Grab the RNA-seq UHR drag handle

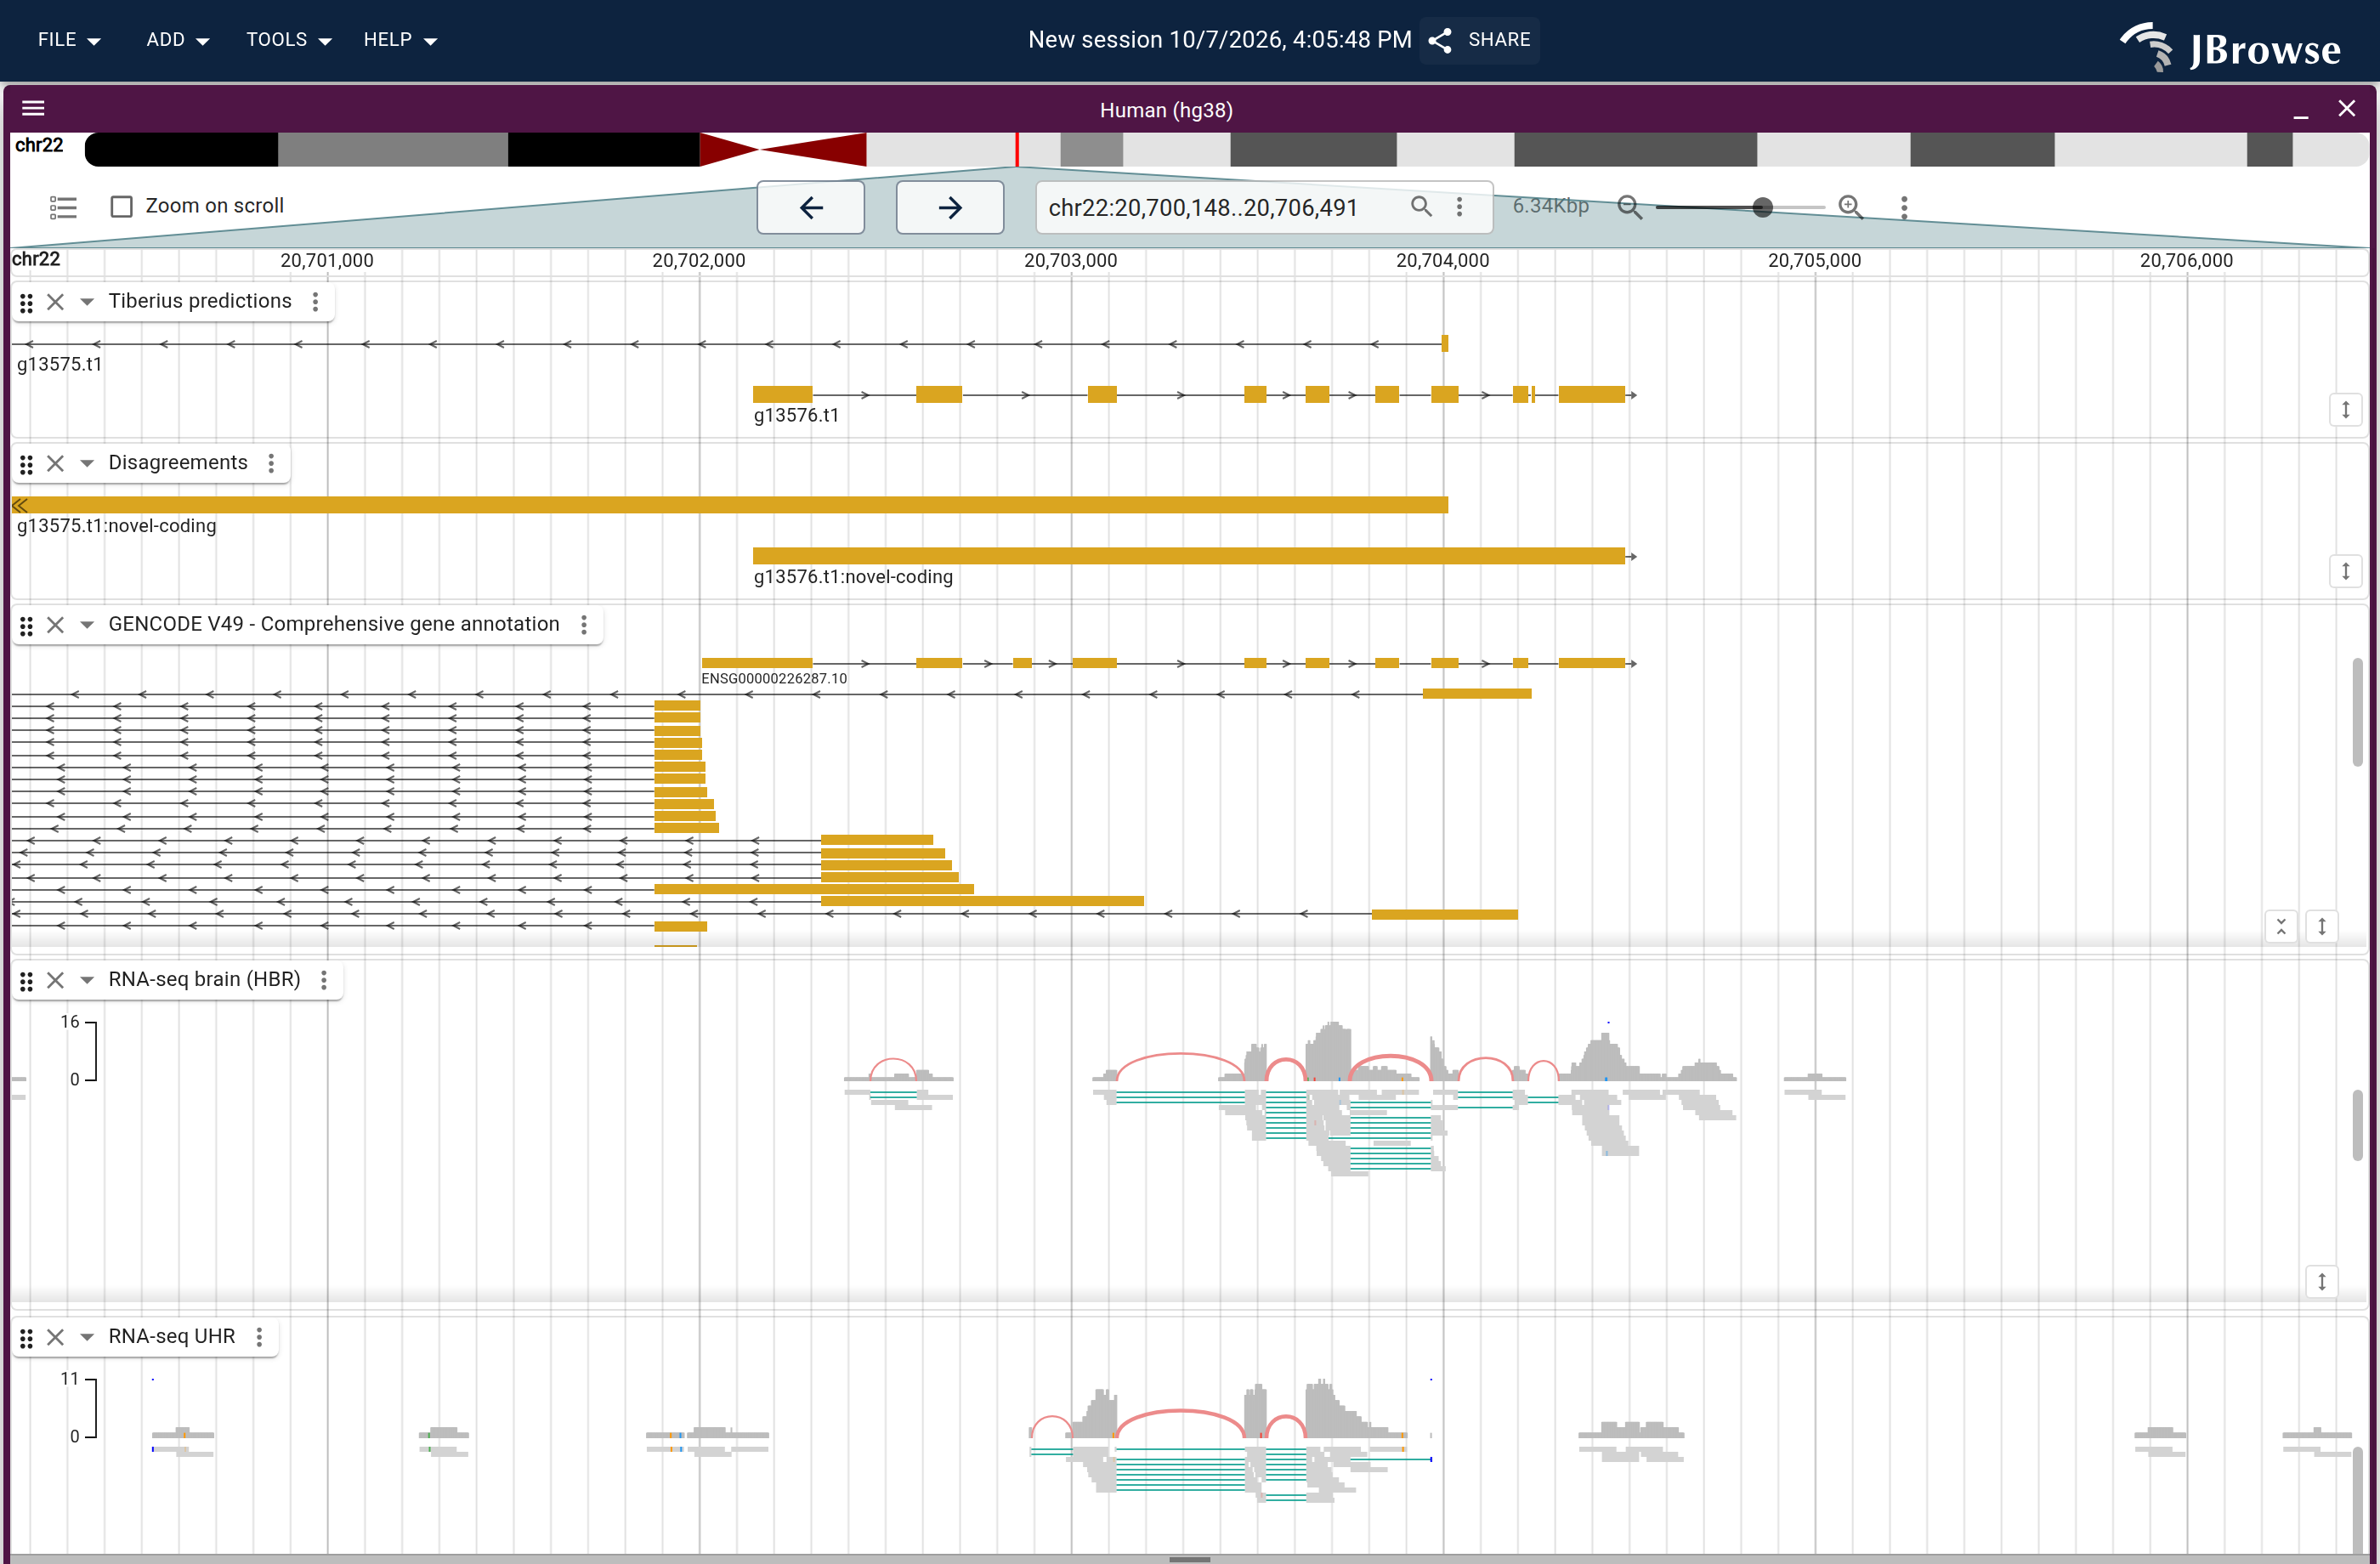27,1337
